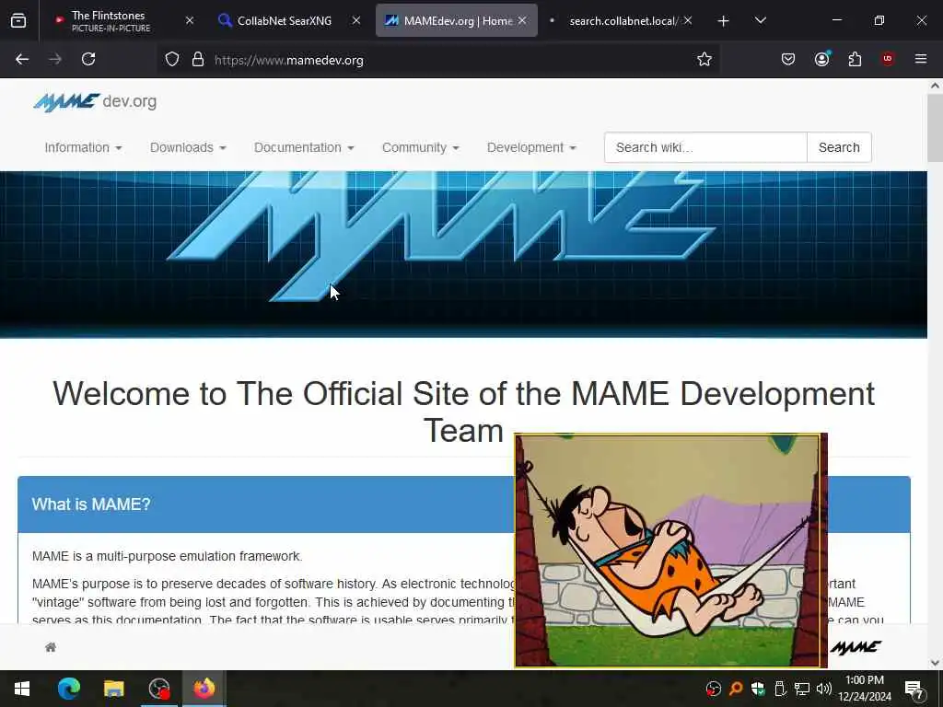This screenshot has width=943, height=707.
Task: List all tabs dropdown arrow
Action: coord(760,20)
